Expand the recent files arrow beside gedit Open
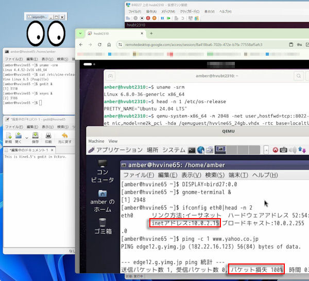 pyautogui.click(x=27, y=138)
